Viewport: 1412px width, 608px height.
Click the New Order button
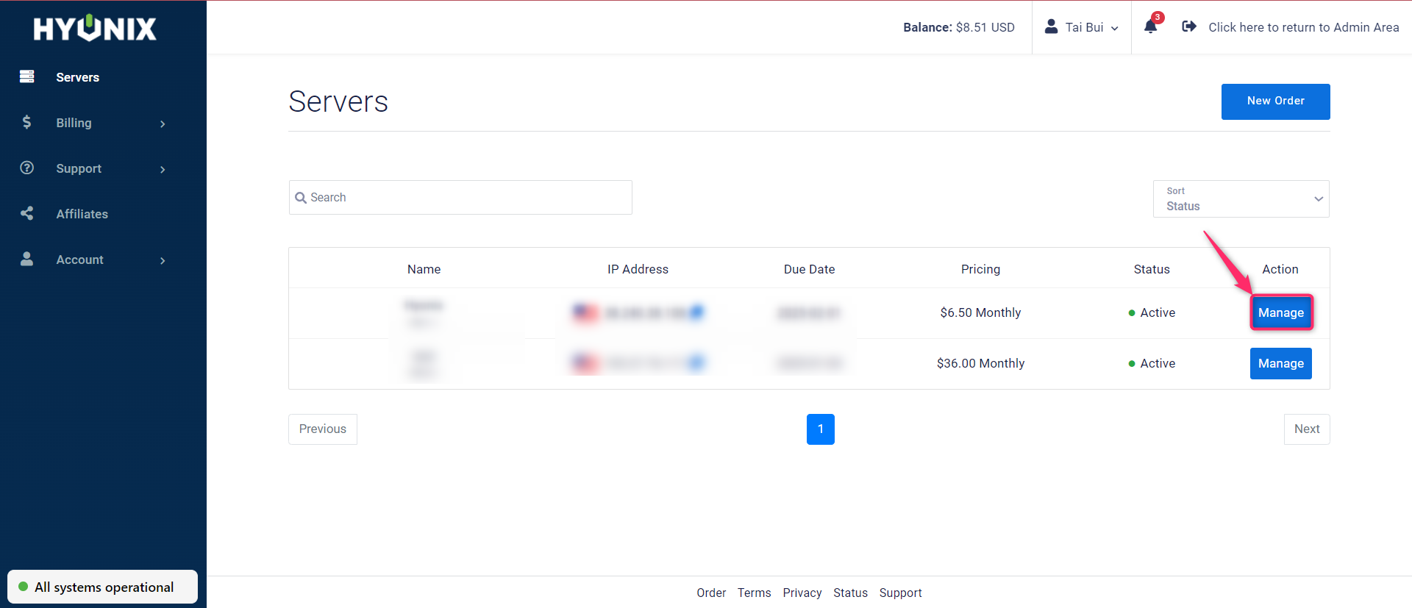(x=1275, y=101)
